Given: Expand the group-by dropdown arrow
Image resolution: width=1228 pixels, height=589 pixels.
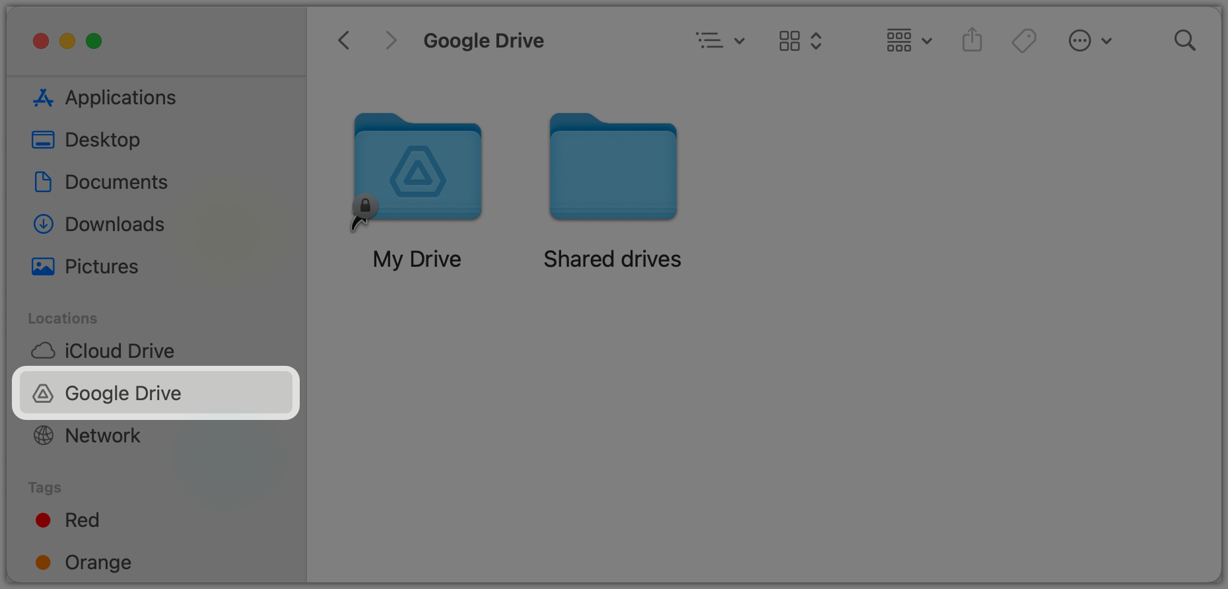Looking at the screenshot, I should (927, 41).
